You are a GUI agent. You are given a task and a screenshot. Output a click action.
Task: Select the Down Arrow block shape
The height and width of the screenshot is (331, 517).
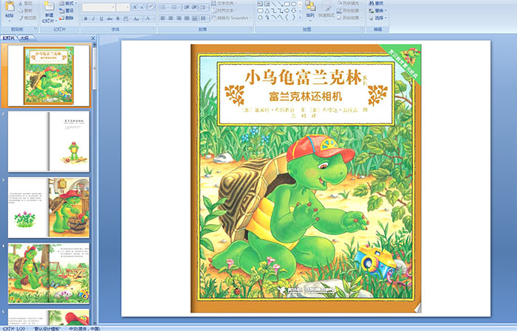coord(294,10)
